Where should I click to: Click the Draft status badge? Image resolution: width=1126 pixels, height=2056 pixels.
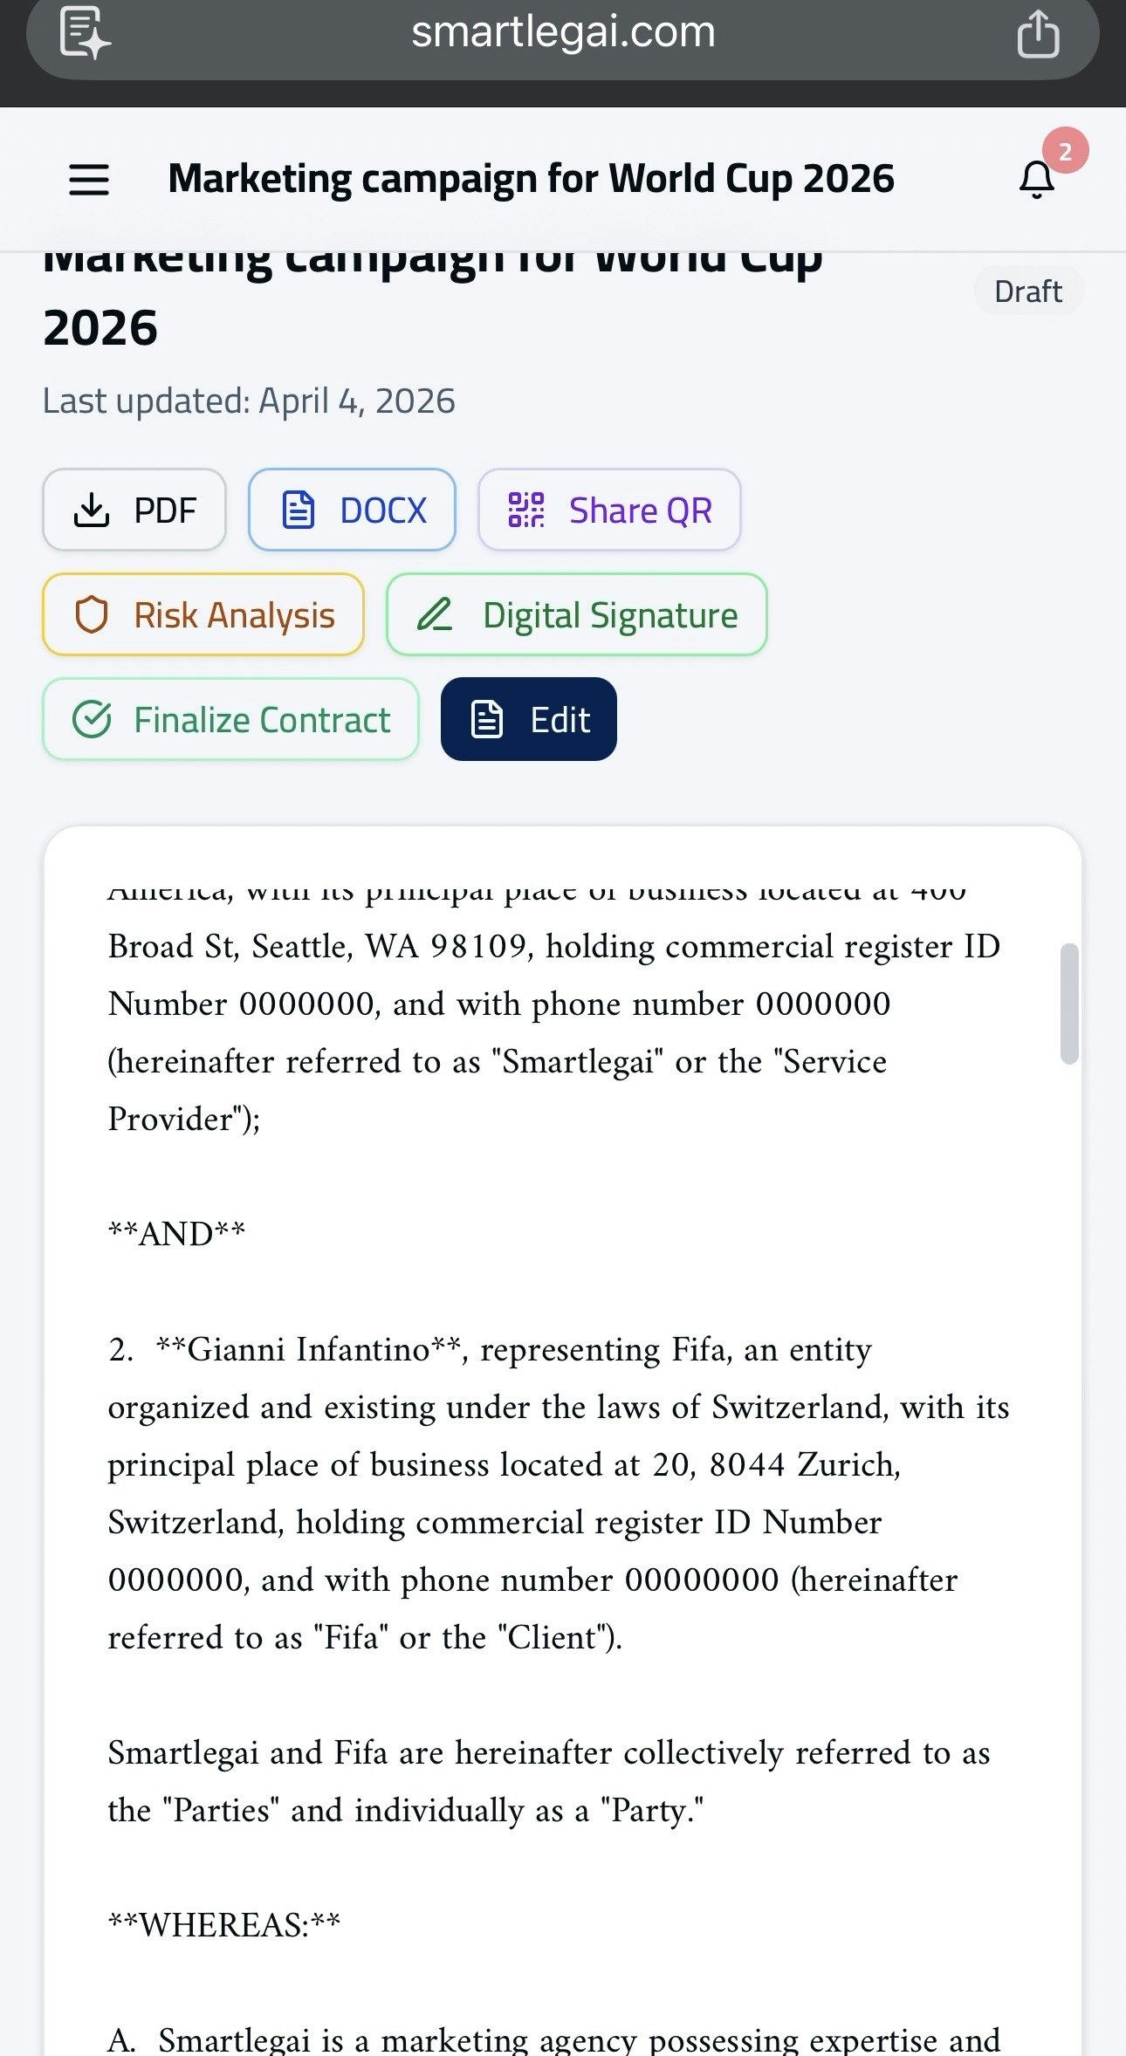click(1027, 291)
